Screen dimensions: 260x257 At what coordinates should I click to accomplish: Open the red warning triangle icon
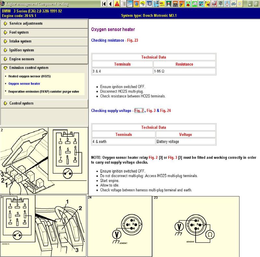click(x=117, y=4)
